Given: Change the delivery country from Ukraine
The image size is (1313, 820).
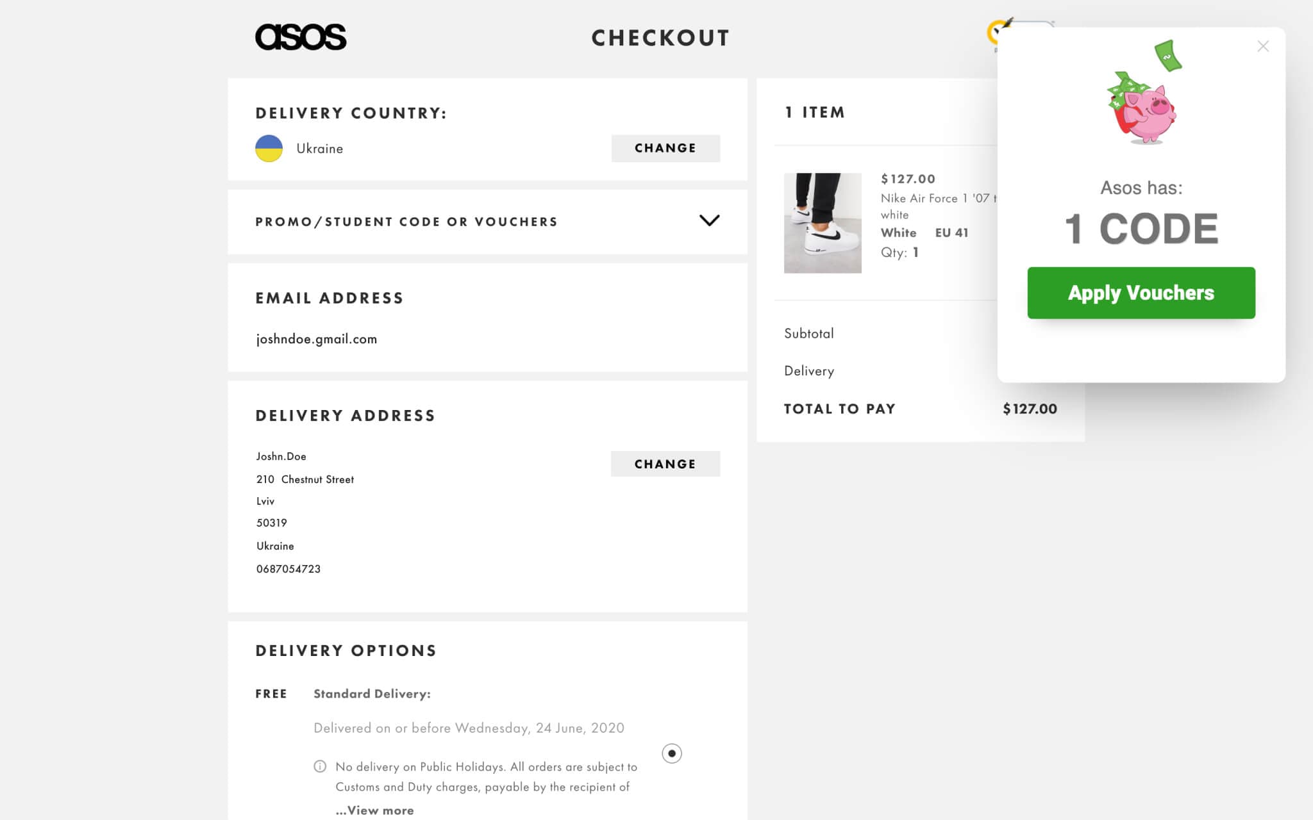Looking at the screenshot, I should coord(665,148).
